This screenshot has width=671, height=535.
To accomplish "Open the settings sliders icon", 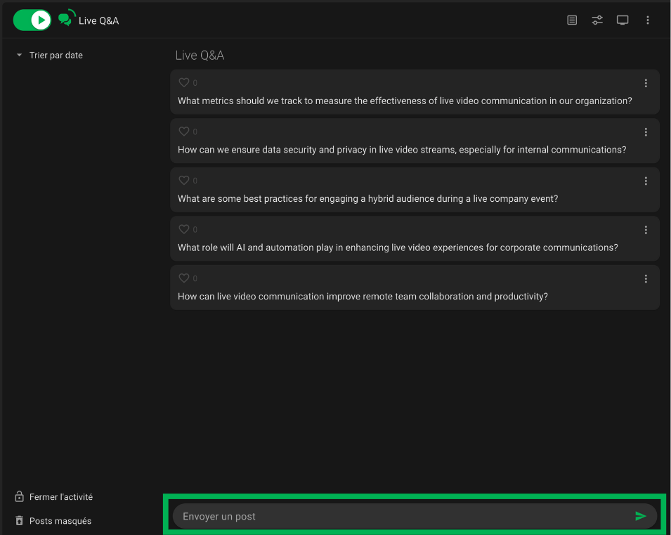I will (x=597, y=20).
